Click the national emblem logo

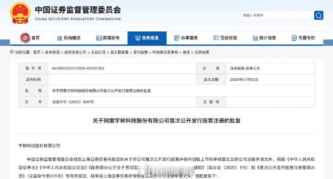20,13
